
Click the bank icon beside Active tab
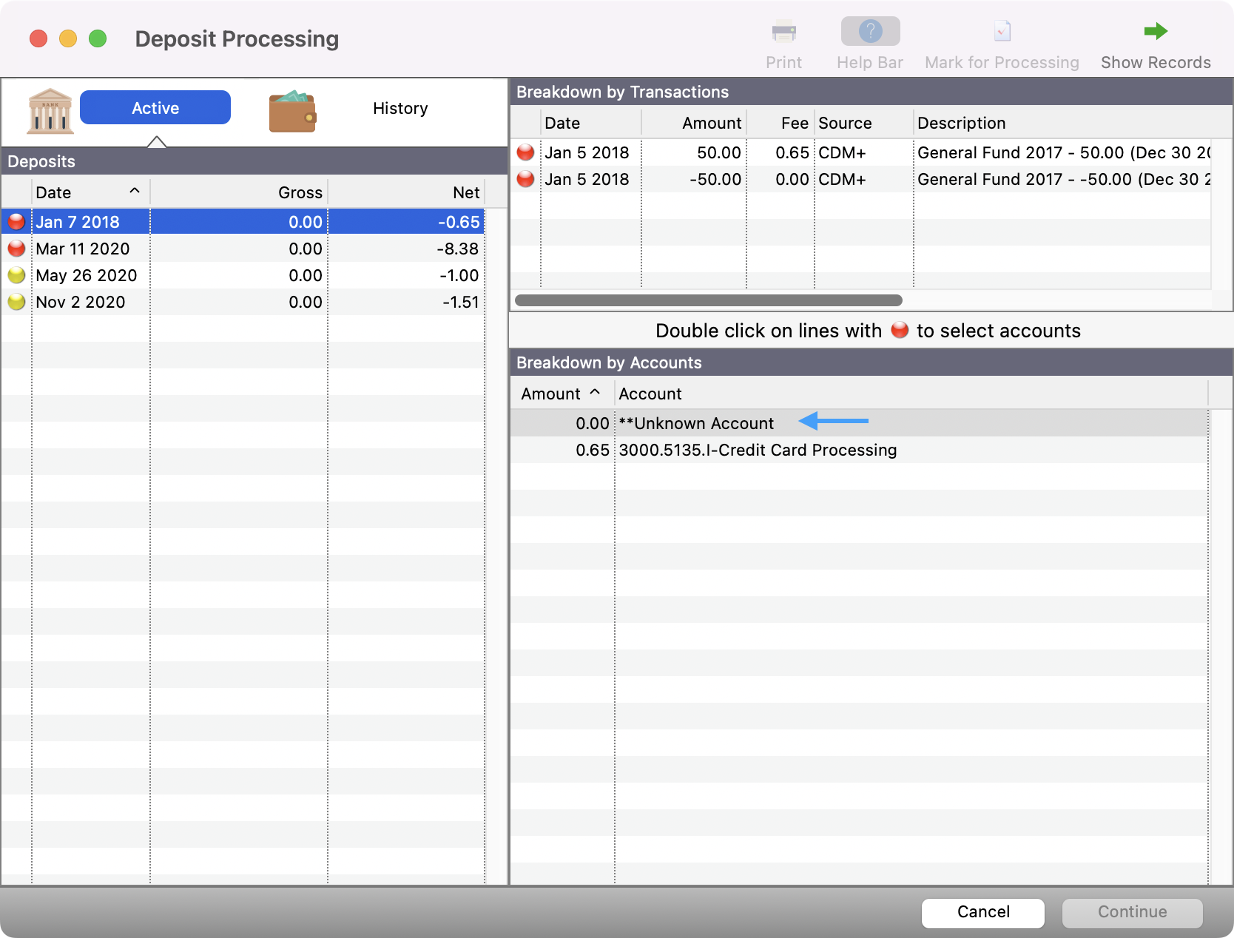(49, 109)
